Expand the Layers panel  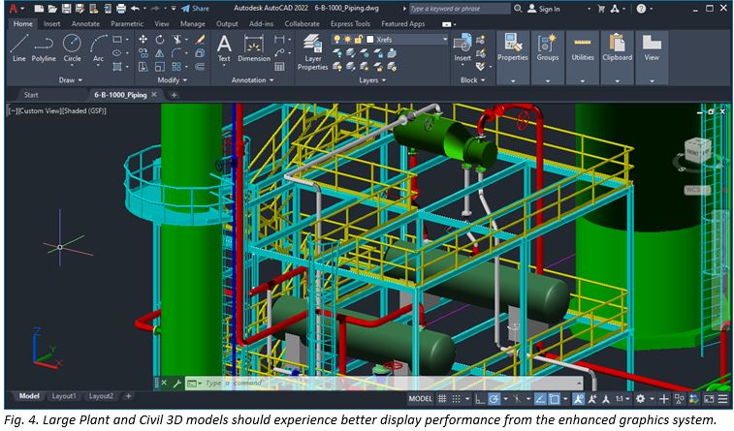pyautogui.click(x=372, y=80)
